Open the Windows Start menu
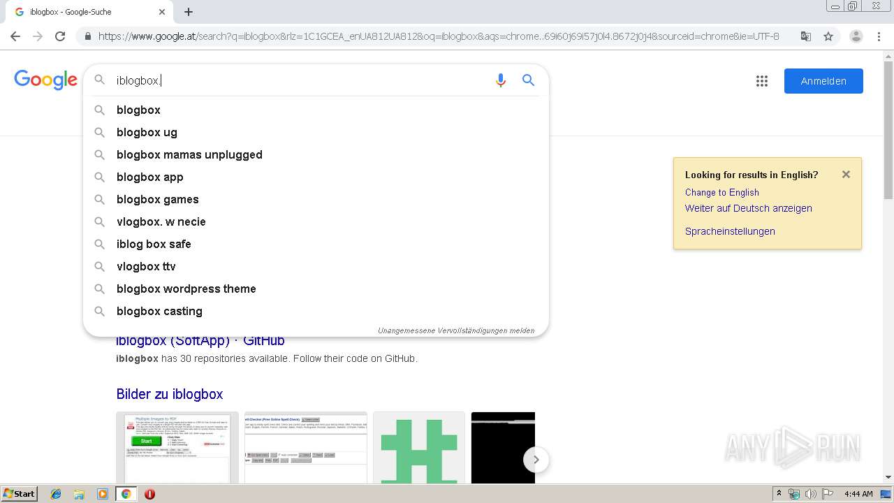894x503 pixels. pyautogui.click(x=20, y=494)
